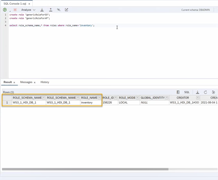Click the CREATOR column header

tap(183, 98)
